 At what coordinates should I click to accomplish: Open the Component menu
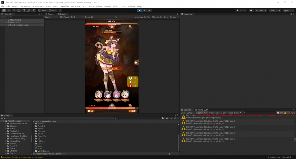click(x=38, y=6)
